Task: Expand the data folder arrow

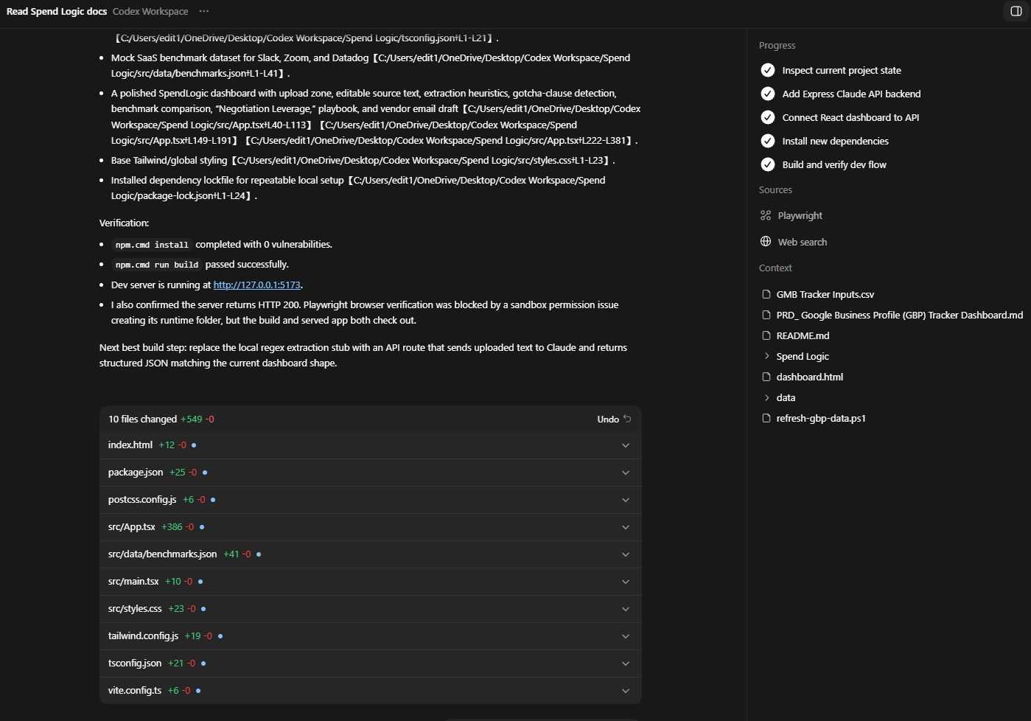Action: click(x=766, y=397)
